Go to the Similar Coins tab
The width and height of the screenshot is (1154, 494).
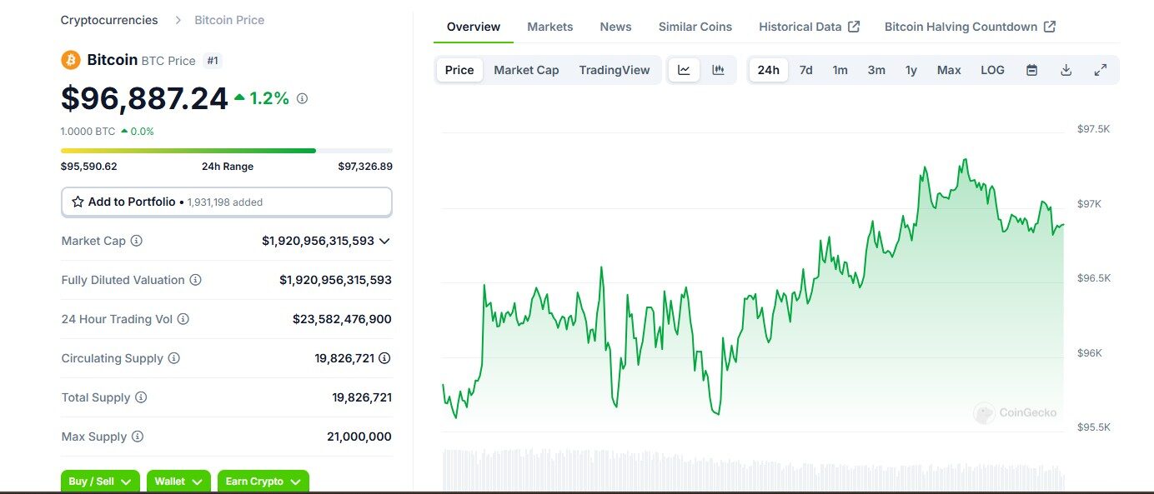click(x=695, y=27)
